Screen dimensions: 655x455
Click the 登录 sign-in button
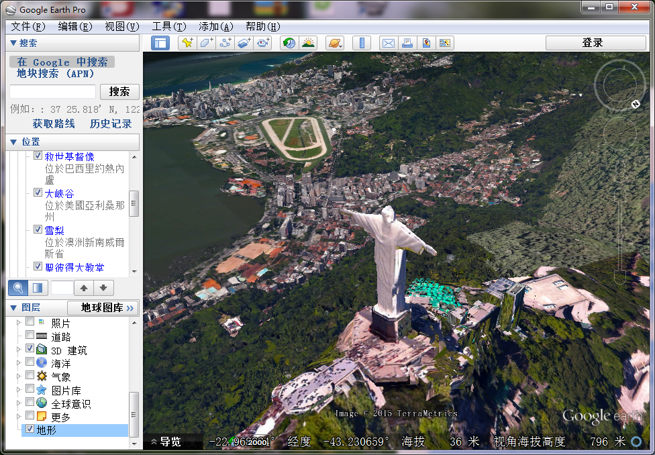click(x=596, y=43)
